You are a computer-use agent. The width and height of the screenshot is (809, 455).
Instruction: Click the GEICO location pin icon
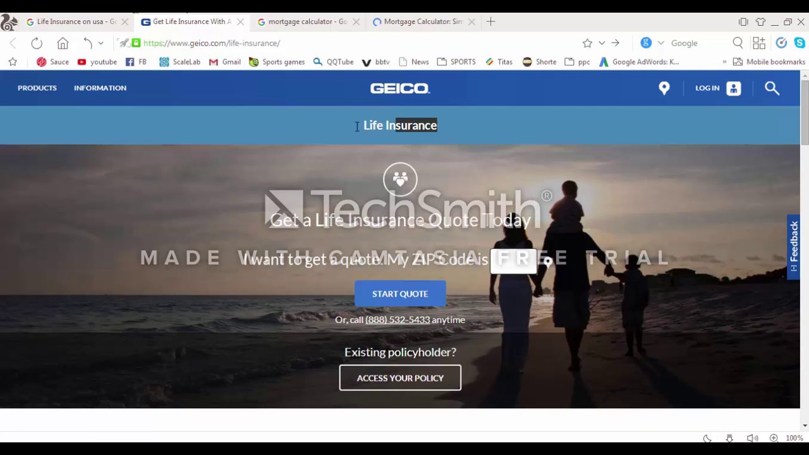pyautogui.click(x=664, y=88)
